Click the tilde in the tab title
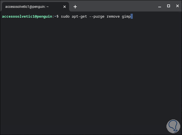Image resolution: width=182 pixels, height=135 pixels. click(x=48, y=7)
